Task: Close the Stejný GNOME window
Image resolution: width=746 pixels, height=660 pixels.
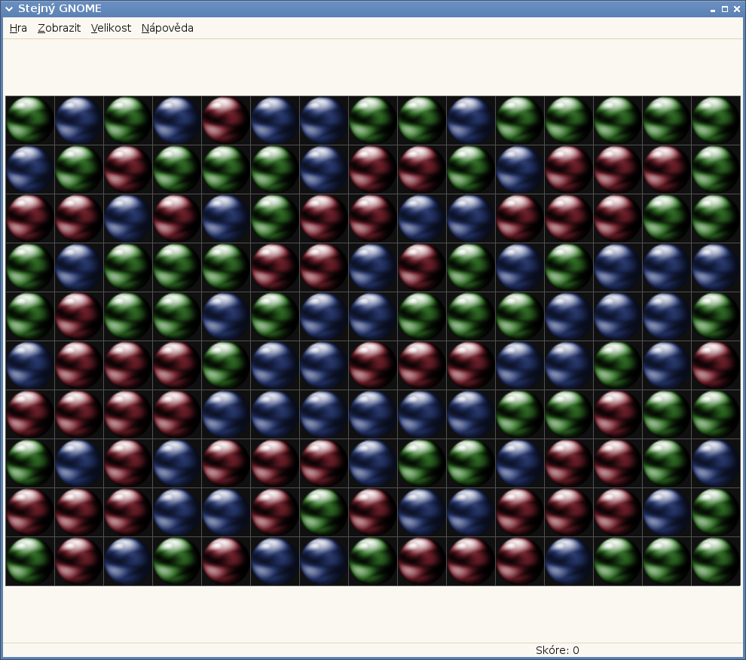Action: click(737, 9)
